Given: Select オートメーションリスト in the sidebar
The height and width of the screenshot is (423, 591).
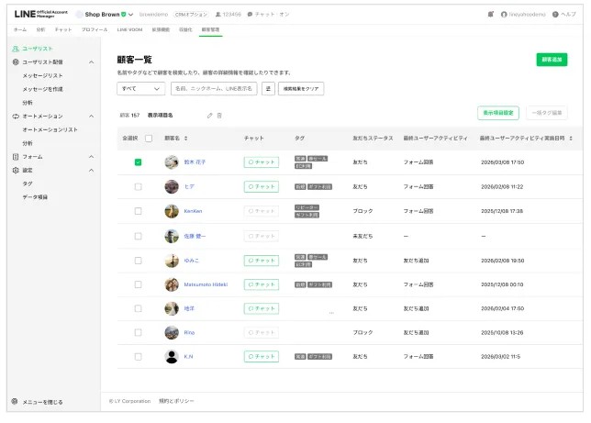Looking at the screenshot, I should tap(50, 129).
